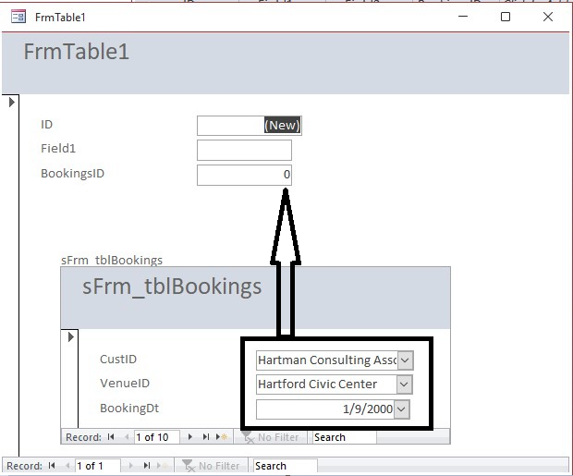This screenshot has height=476, width=573.
Task: Click the main form Search box
Action: click(x=285, y=466)
